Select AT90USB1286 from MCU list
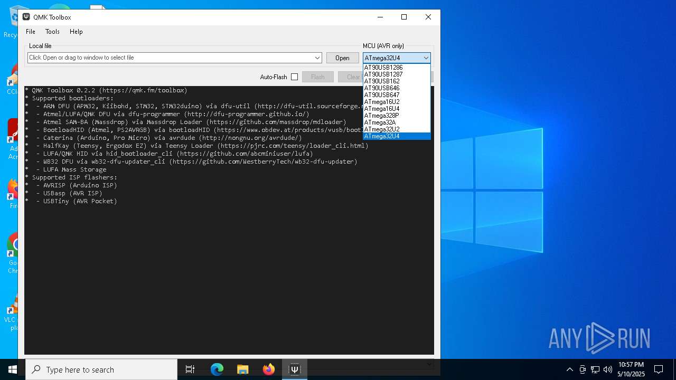 tap(397, 68)
